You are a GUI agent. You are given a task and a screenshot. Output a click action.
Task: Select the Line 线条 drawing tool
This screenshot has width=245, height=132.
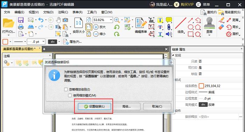(181, 23)
